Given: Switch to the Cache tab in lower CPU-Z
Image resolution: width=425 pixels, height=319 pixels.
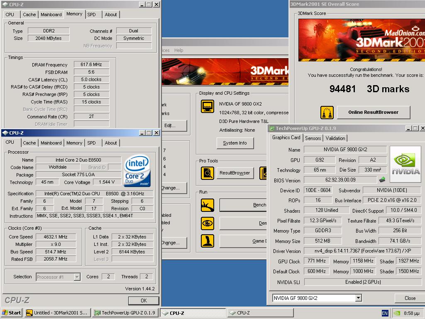Looking at the screenshot, I should pyautogui.click(x=29, y=143).
